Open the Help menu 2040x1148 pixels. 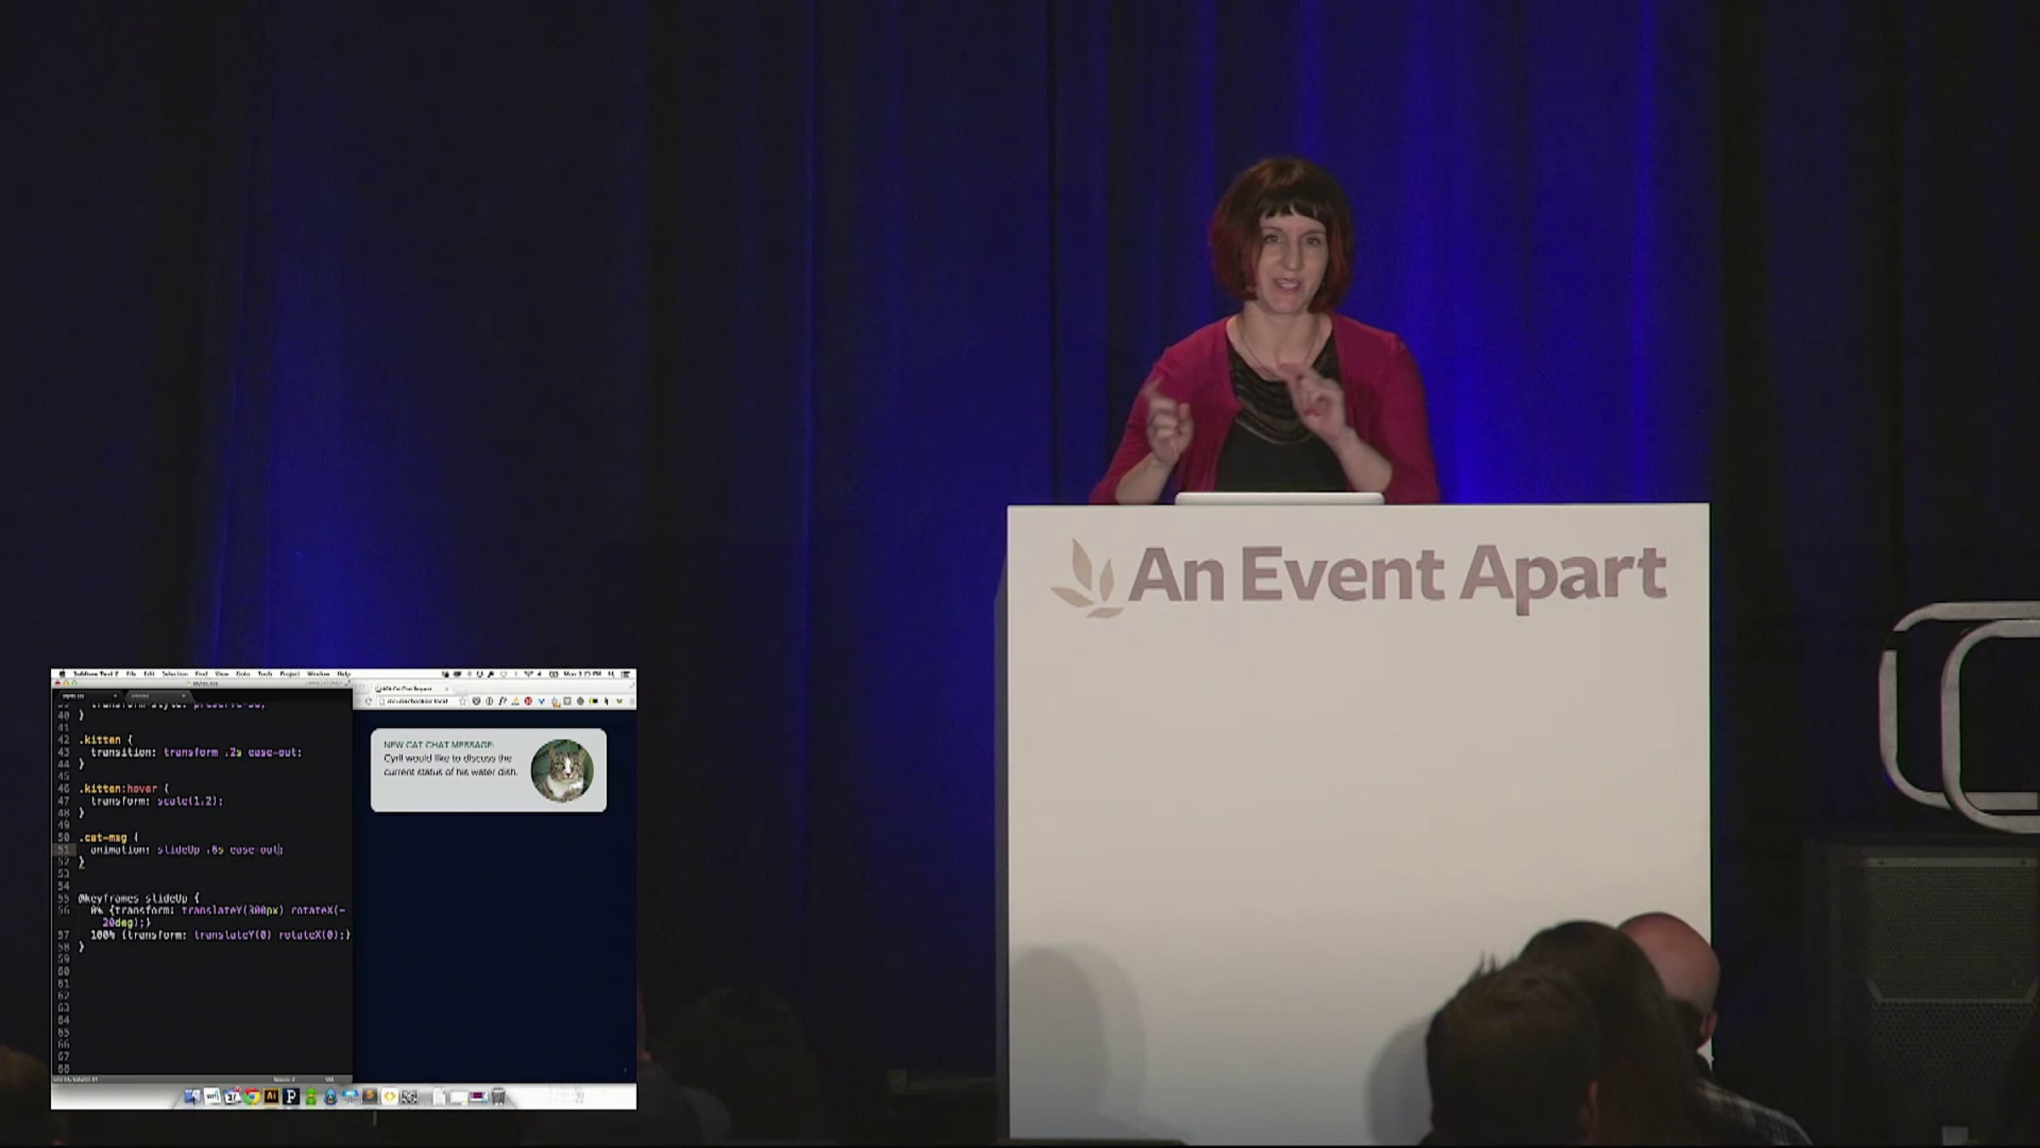point(343,673)
